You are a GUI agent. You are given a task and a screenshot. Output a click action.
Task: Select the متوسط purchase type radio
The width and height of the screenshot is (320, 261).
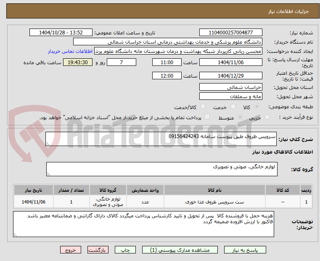[x=241, y=117]
